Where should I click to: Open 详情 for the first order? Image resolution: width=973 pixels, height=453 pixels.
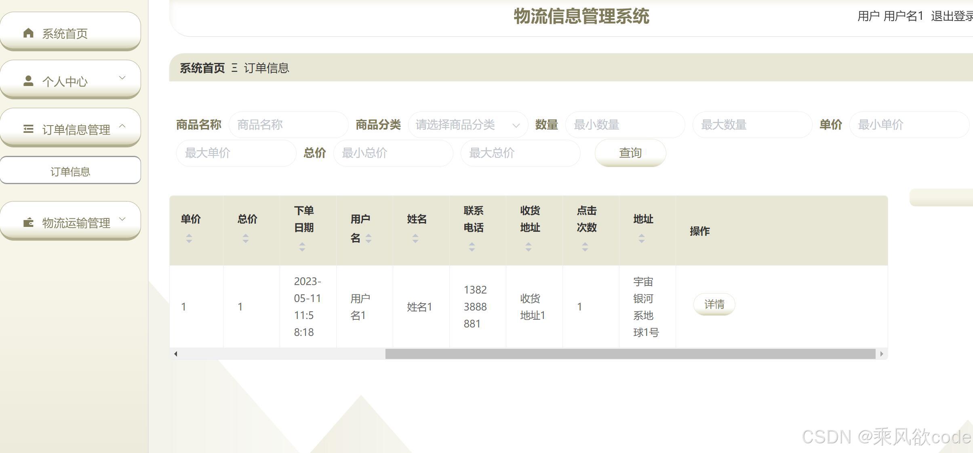tap(714, 304)
